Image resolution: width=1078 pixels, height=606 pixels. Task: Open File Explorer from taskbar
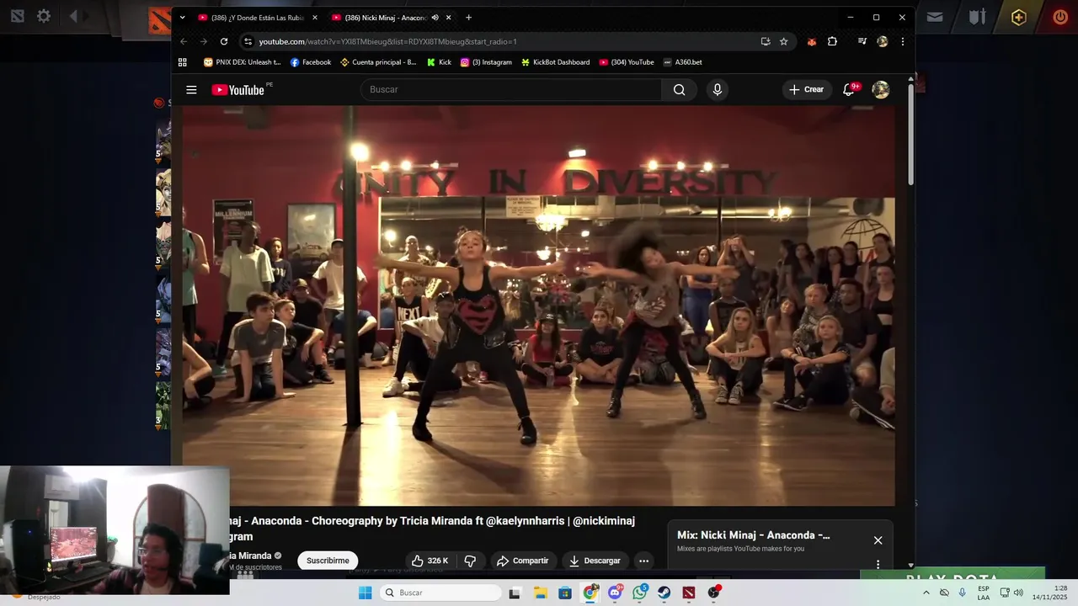tap(540, 593)
